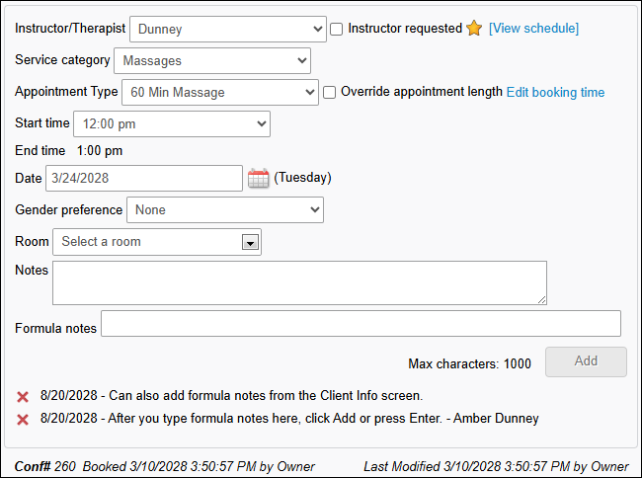Click the Edit booking time link
This screenshot has height=478, width=642.
555,92
